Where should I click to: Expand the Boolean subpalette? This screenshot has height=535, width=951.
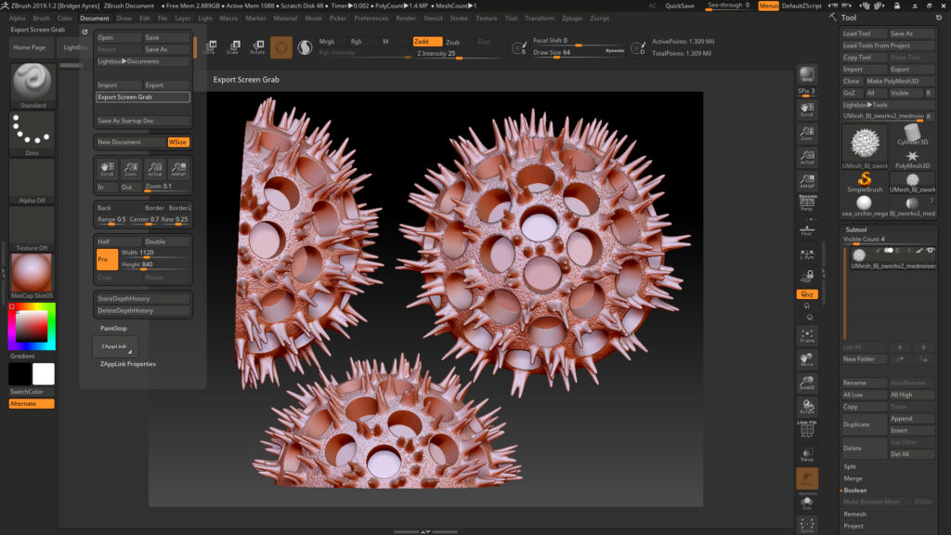point(855,490)
